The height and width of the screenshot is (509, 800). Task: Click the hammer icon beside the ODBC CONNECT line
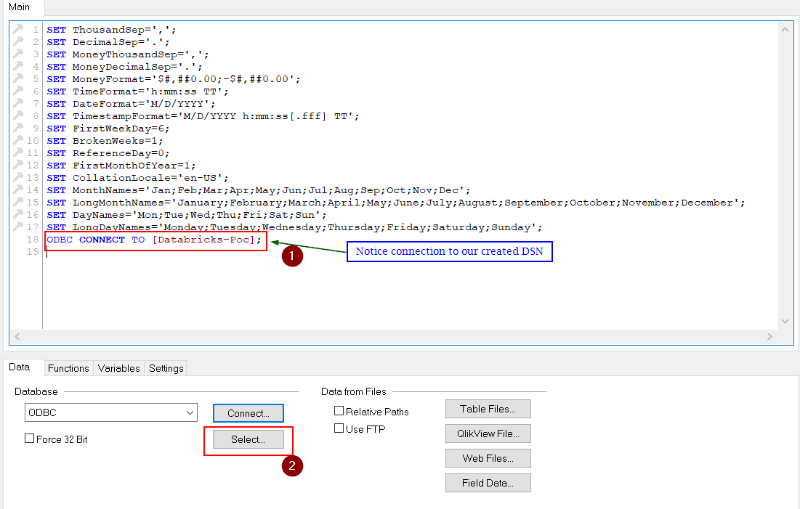click(x=18, y=239)
